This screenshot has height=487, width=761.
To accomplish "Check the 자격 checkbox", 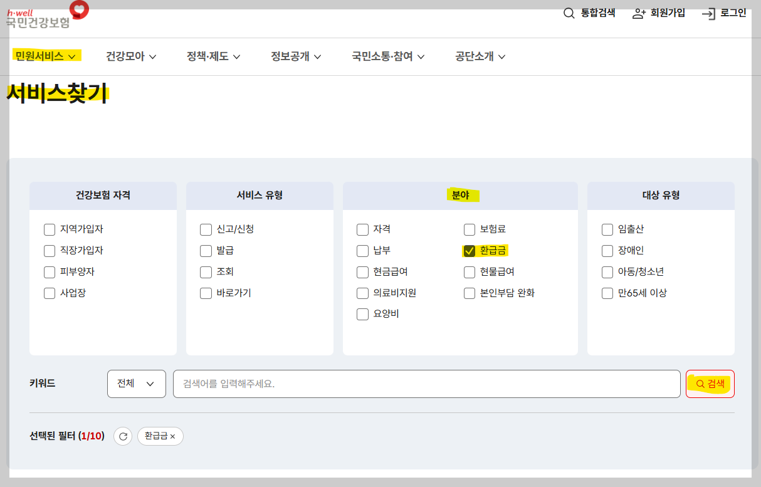I will pyautogui.click(x=362, y=229).
